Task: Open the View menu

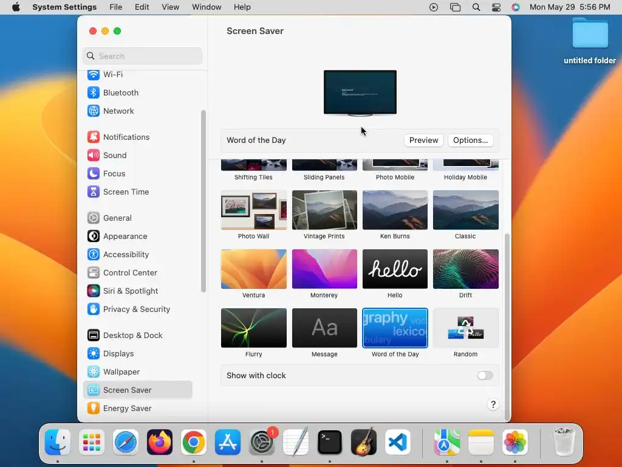Action: click(x=171, y=7)
